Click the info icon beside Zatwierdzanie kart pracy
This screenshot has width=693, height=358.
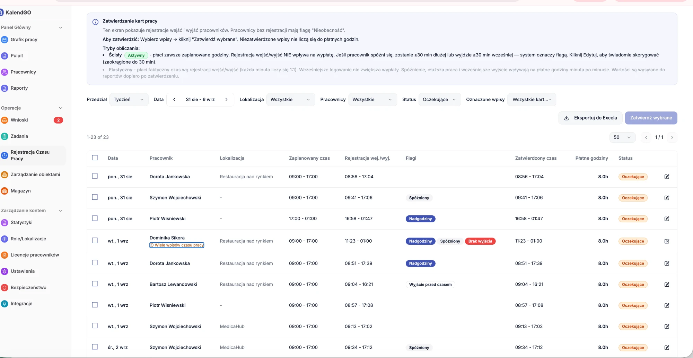(x=95, y=22)
